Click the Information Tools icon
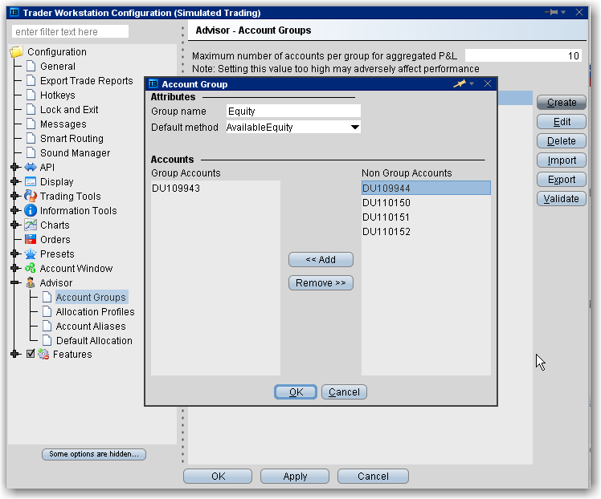Screen dimensions: 601x499 (31, 211)
